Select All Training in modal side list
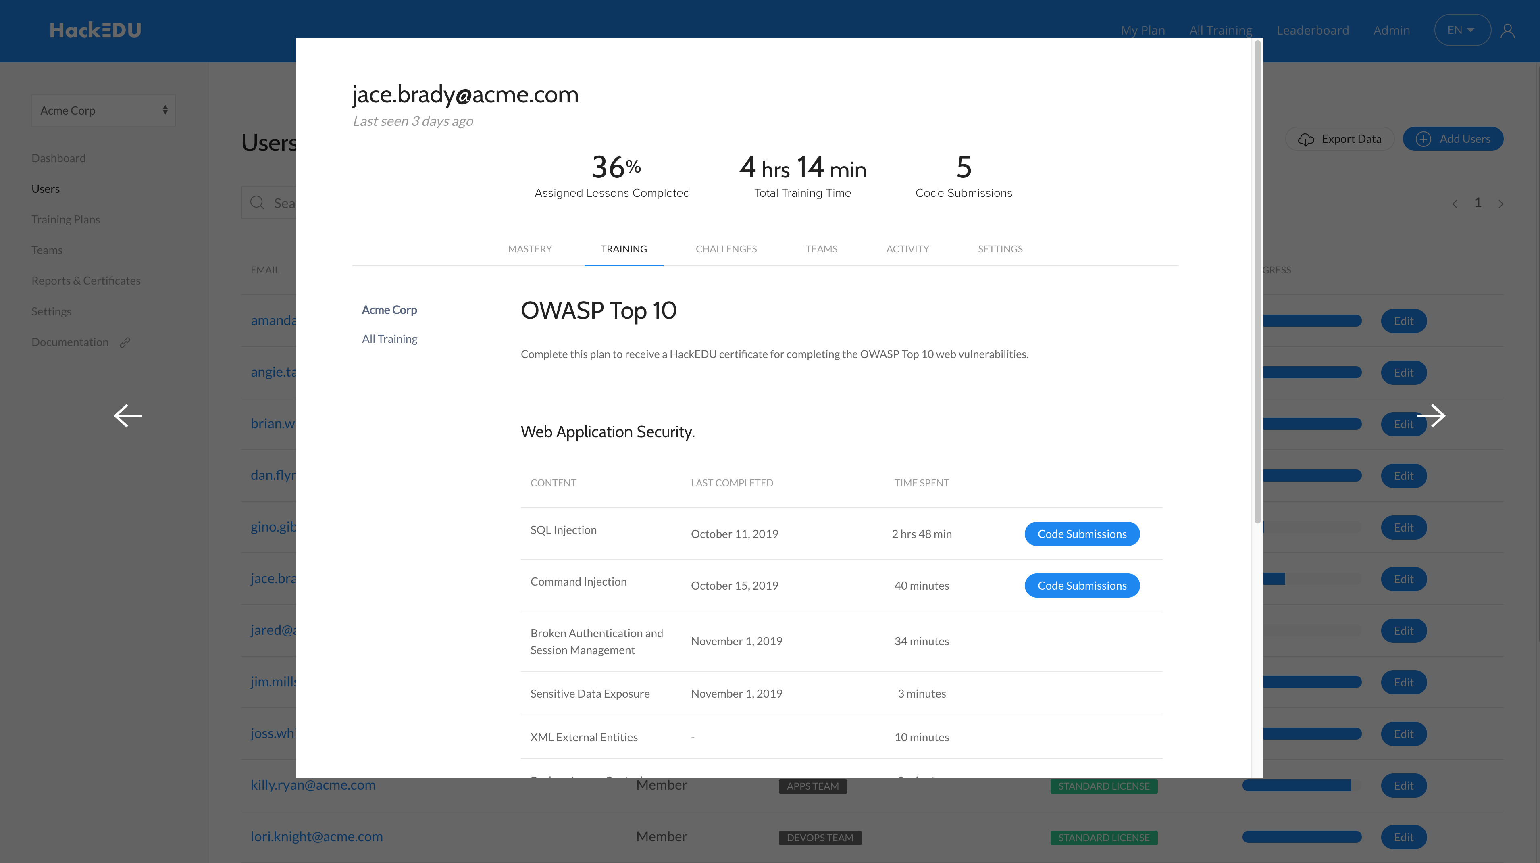1540x863 pixels. click(389, 338)
